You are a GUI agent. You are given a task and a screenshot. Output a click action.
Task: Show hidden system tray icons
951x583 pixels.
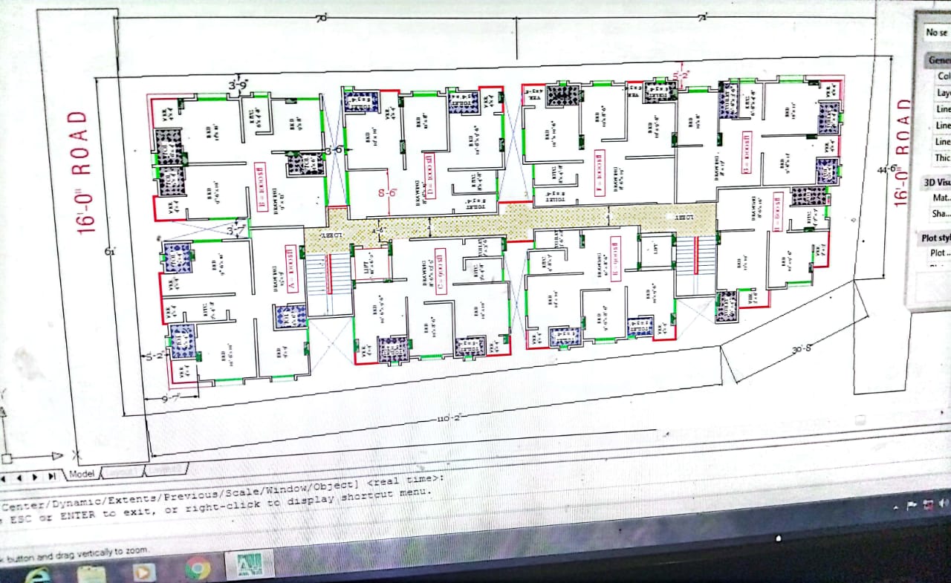[895, 507]
